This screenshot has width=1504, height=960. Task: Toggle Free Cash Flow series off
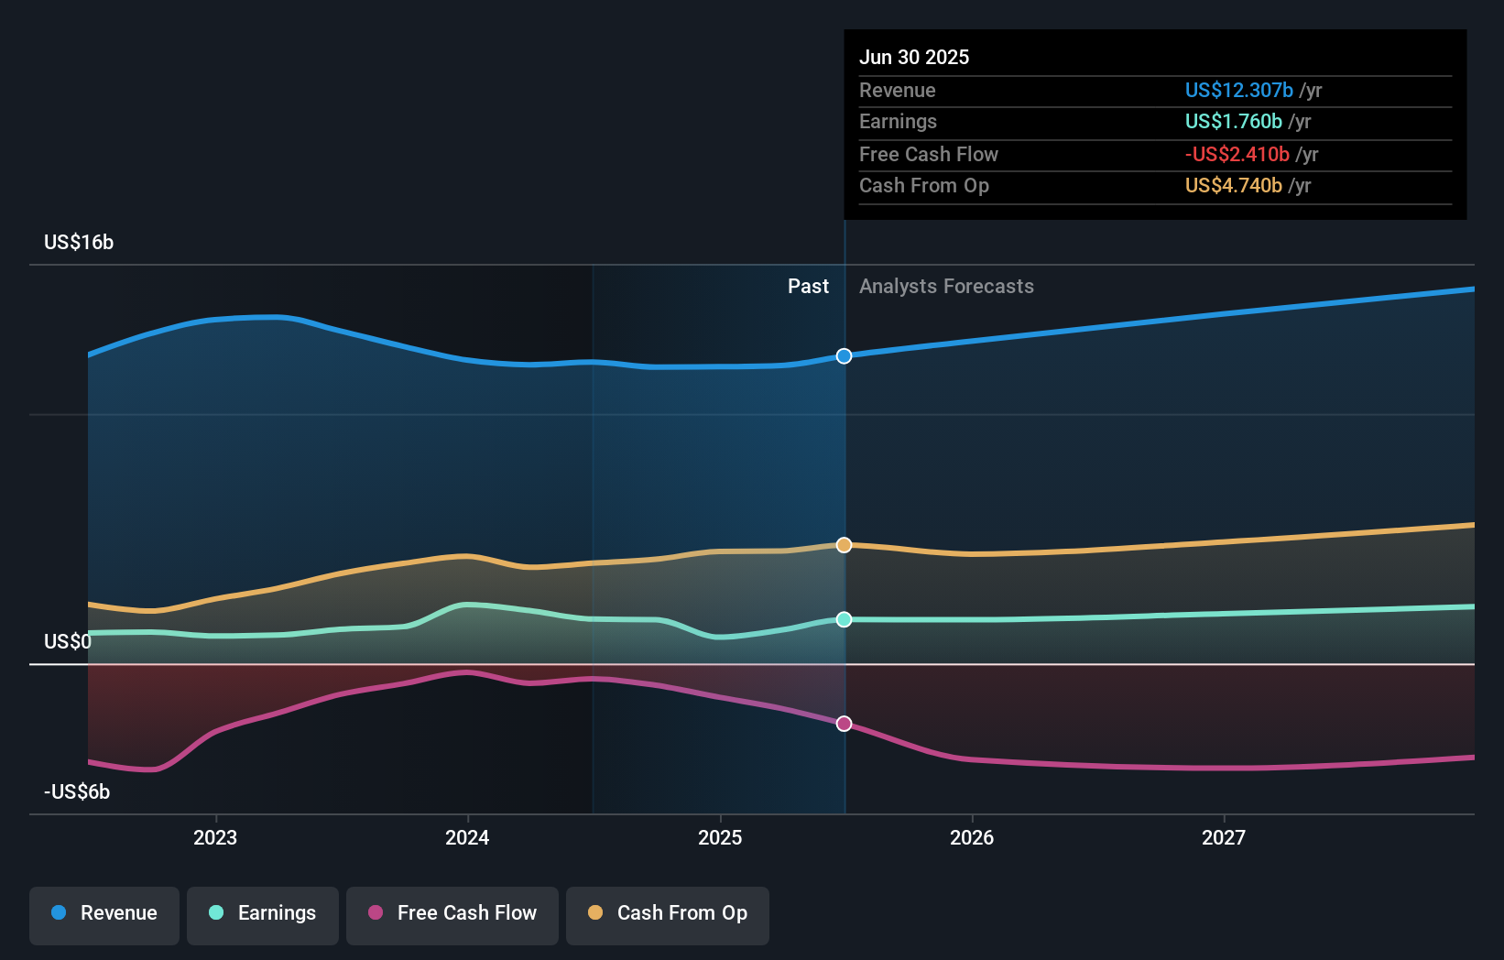[x=452, y=913]
